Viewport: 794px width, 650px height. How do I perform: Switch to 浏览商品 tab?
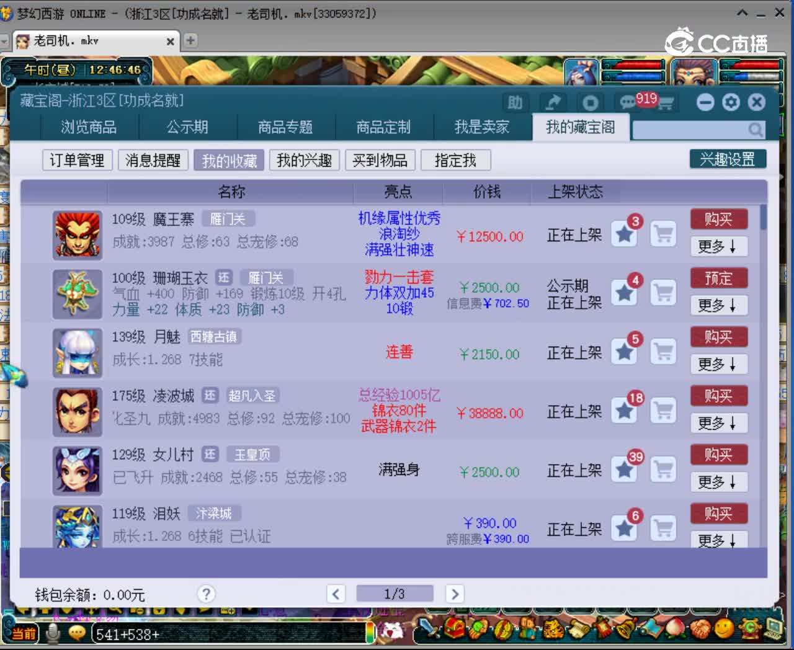[x=89, y=127]
